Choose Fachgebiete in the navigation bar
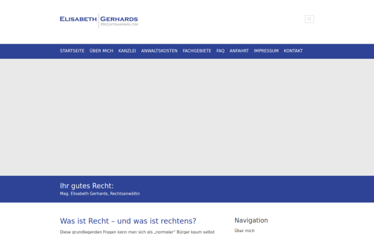Viewport: 374px width, 234px height. click(x=197, y=51)
